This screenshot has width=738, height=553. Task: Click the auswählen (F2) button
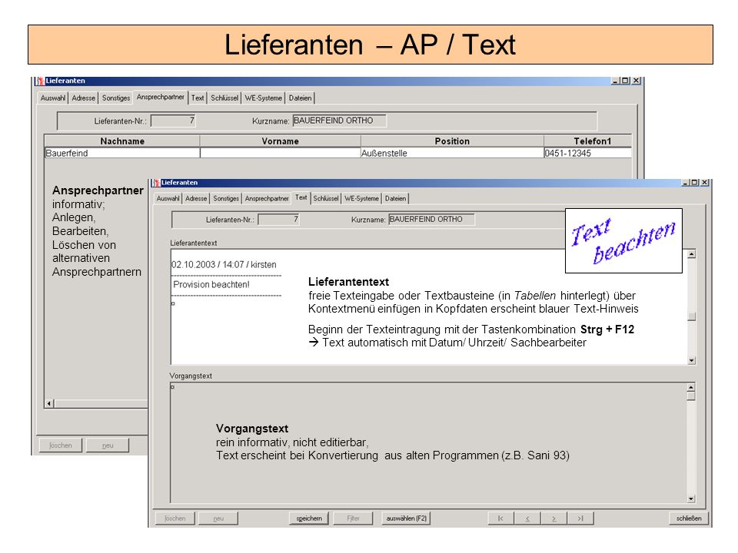(x=406, y=518)
